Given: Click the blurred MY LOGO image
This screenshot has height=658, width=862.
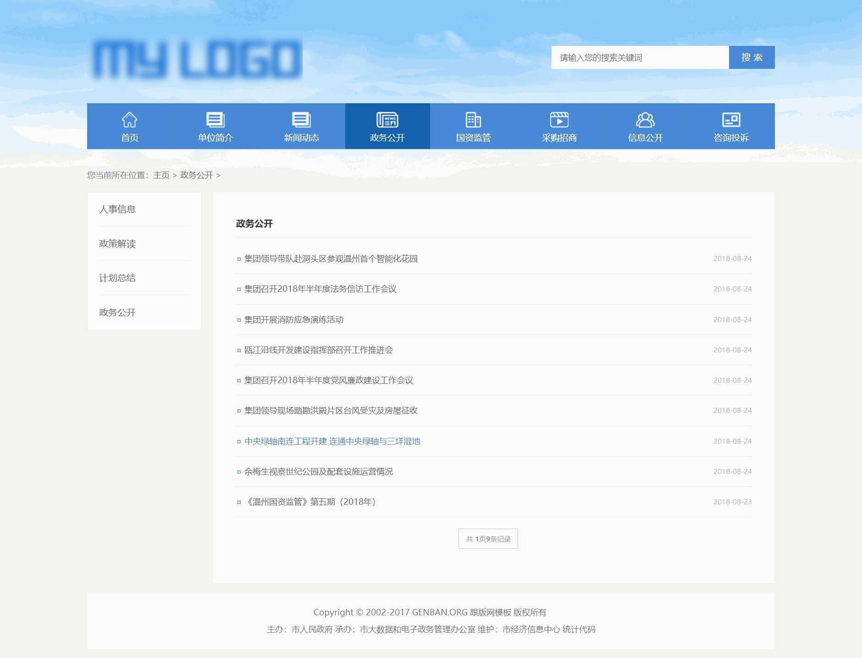Looking at the screenshot, I should 197,60.
